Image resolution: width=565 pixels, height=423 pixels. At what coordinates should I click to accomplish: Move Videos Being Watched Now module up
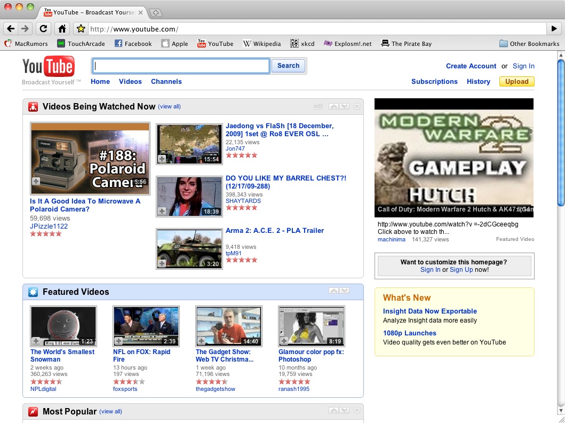333,106
